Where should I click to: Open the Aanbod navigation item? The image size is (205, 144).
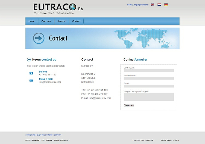click(61, 21)
